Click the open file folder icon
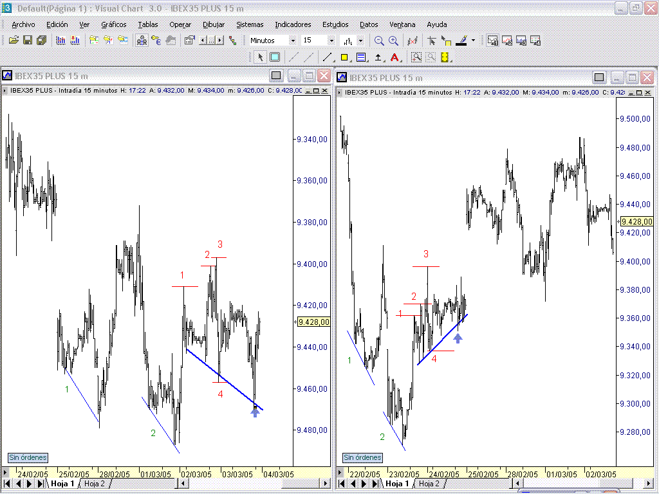 14,41
